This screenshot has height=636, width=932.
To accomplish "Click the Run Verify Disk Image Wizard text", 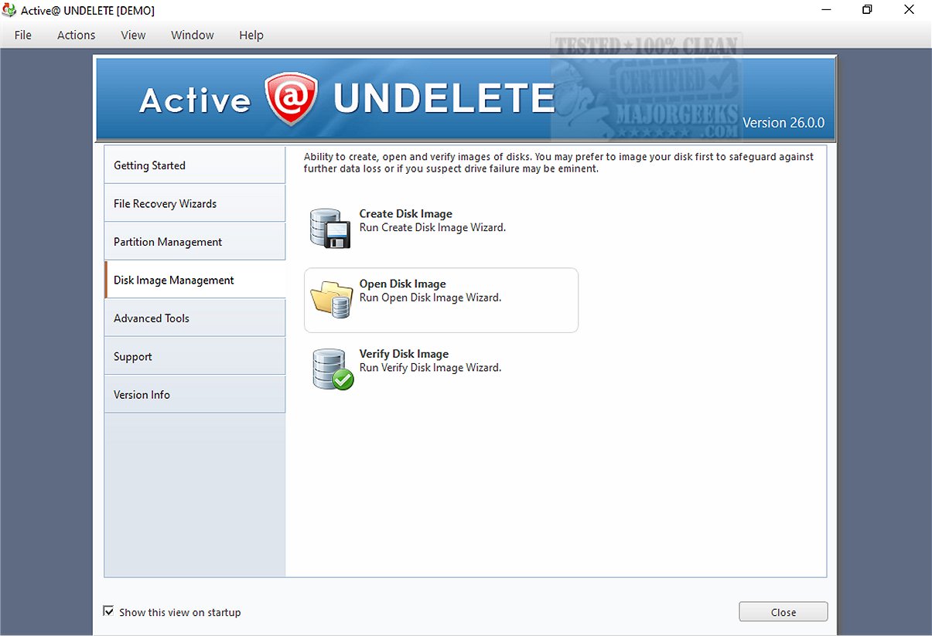I will (x=430, y=368).
